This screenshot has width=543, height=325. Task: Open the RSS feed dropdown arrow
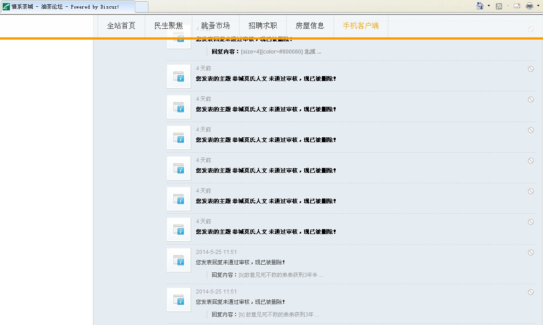[x=508, y=5]
